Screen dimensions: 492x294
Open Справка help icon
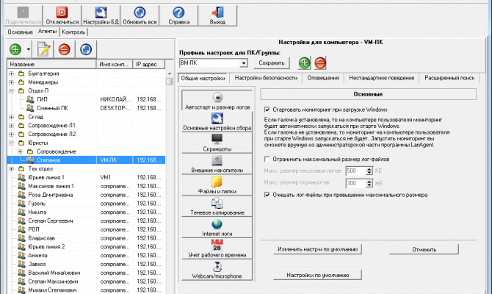pos(178,15)
